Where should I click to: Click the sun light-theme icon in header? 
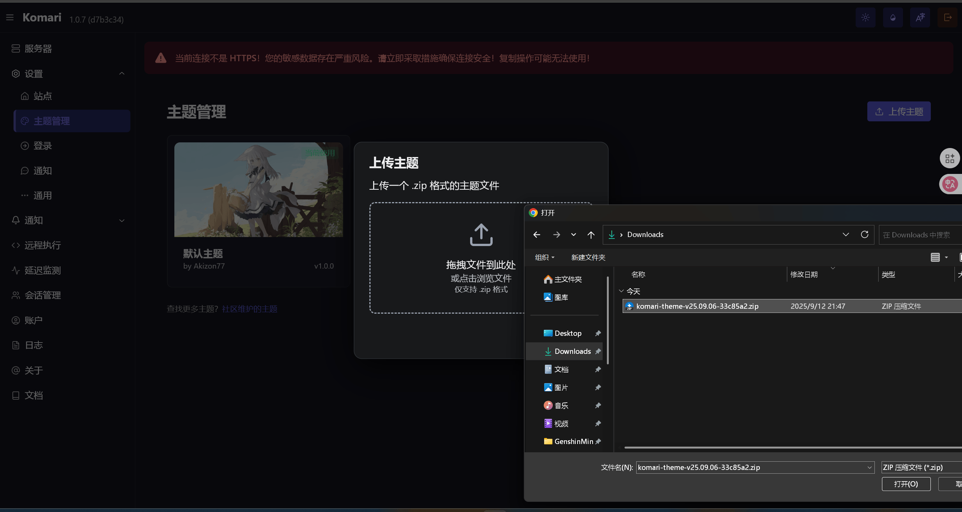pos(865,18)
